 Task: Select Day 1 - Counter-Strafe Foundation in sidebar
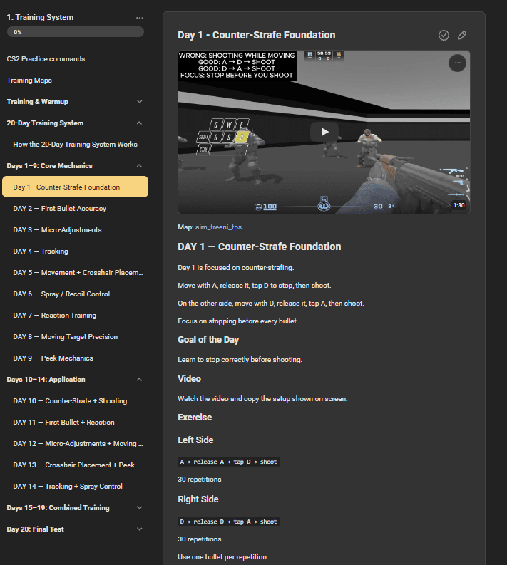tap(75, 187)
